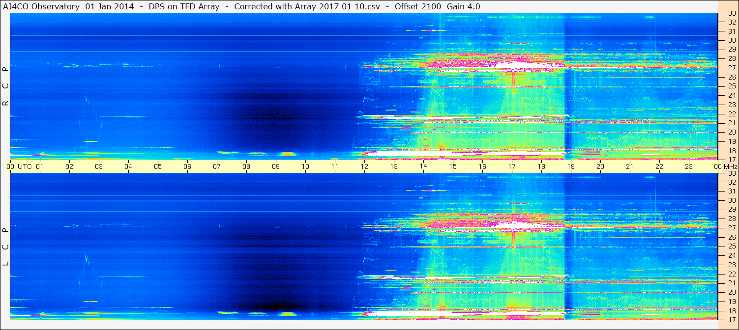
Task: Pick the 23 MHz label in RCP panel
Action: [x=731, y=105]
